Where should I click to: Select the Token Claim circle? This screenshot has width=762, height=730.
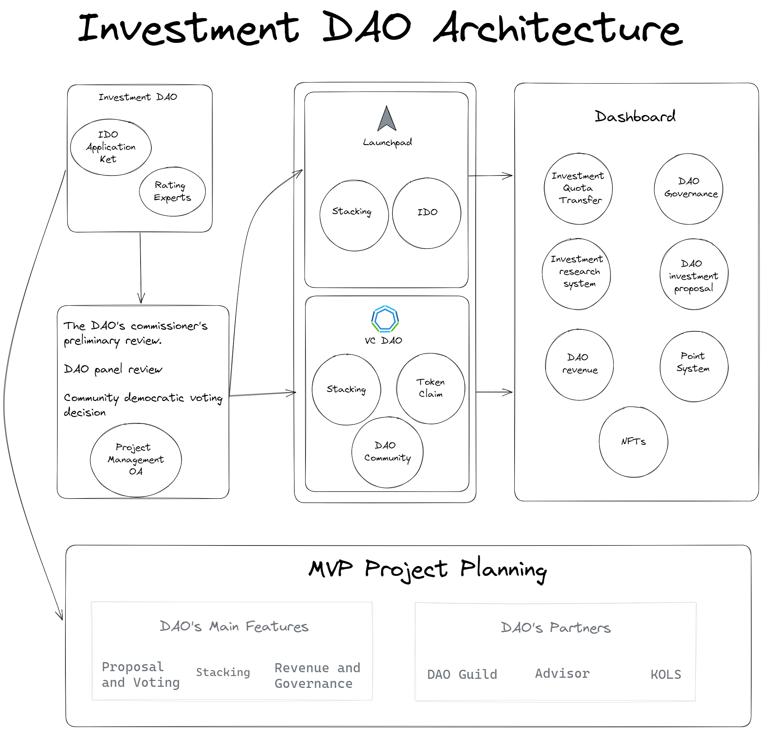pyautogui.click(x=430, y=388)
